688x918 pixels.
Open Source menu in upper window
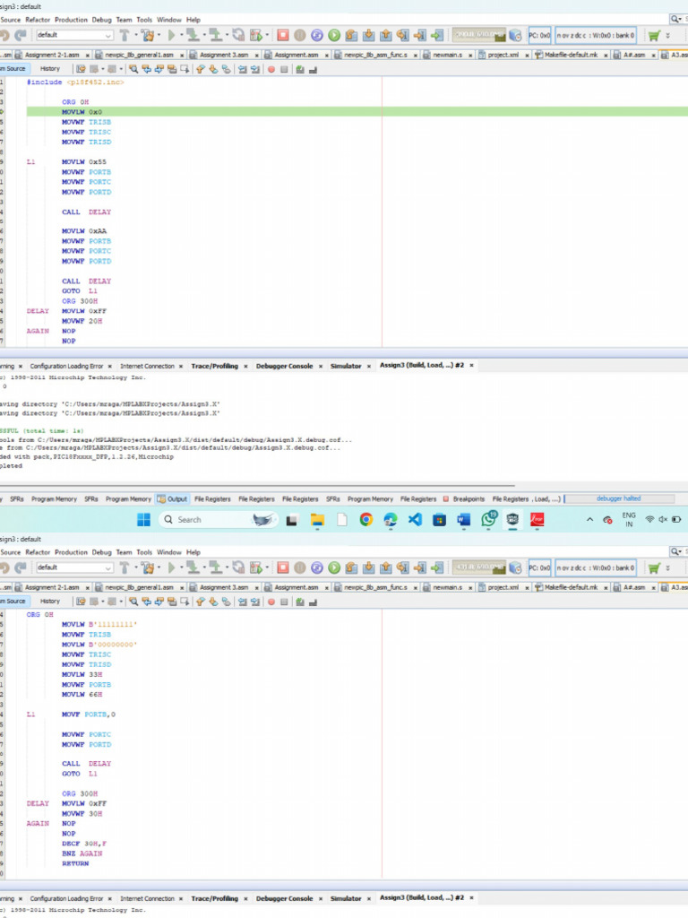(11, 20)
